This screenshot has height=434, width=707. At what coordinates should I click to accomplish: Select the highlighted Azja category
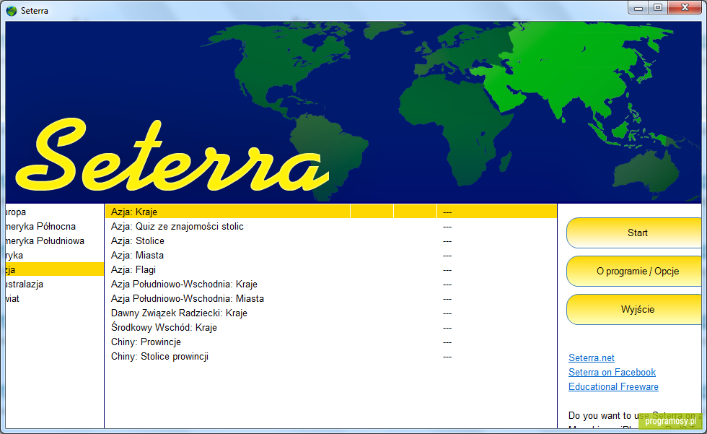[x=55, y=270]
